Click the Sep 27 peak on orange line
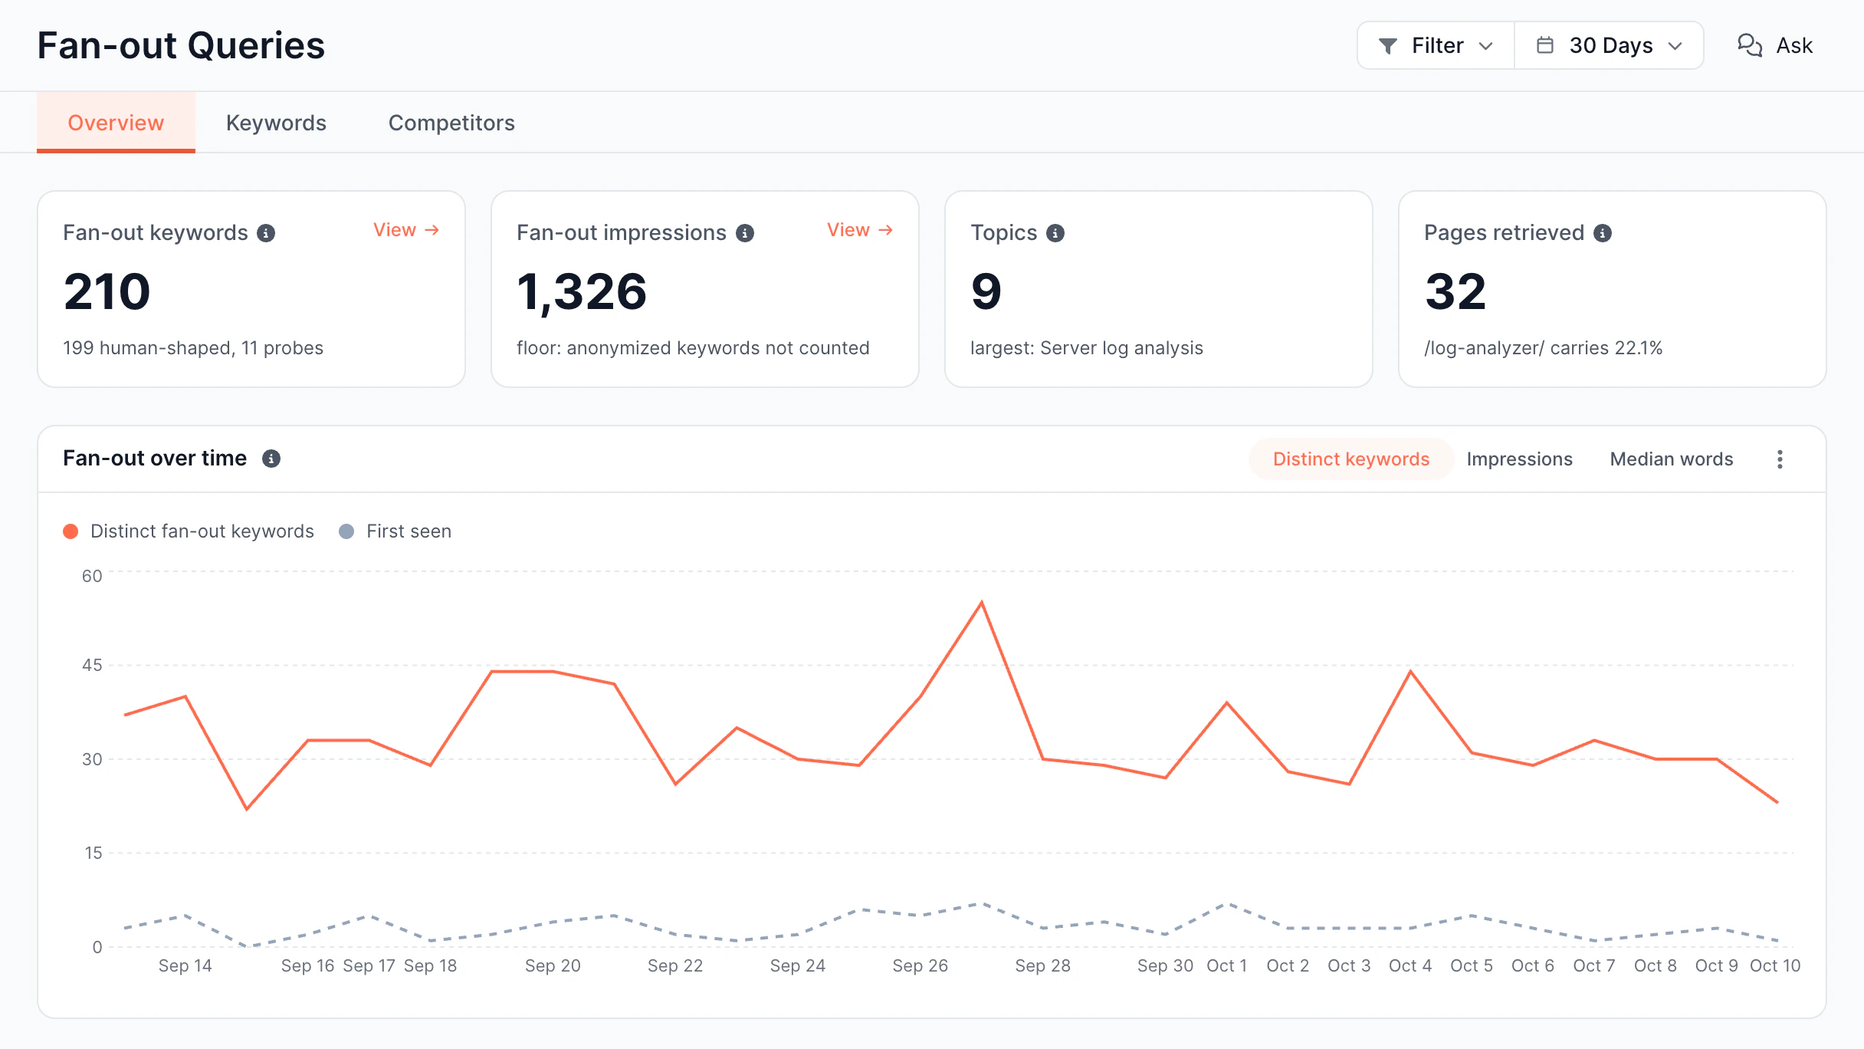Viewport: 1864px width, 1049px height. point(982,603)
